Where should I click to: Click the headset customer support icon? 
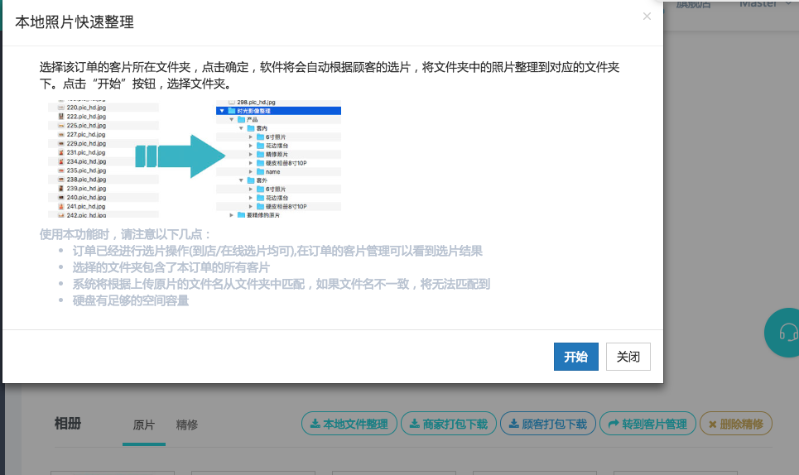tap(786, 333)
